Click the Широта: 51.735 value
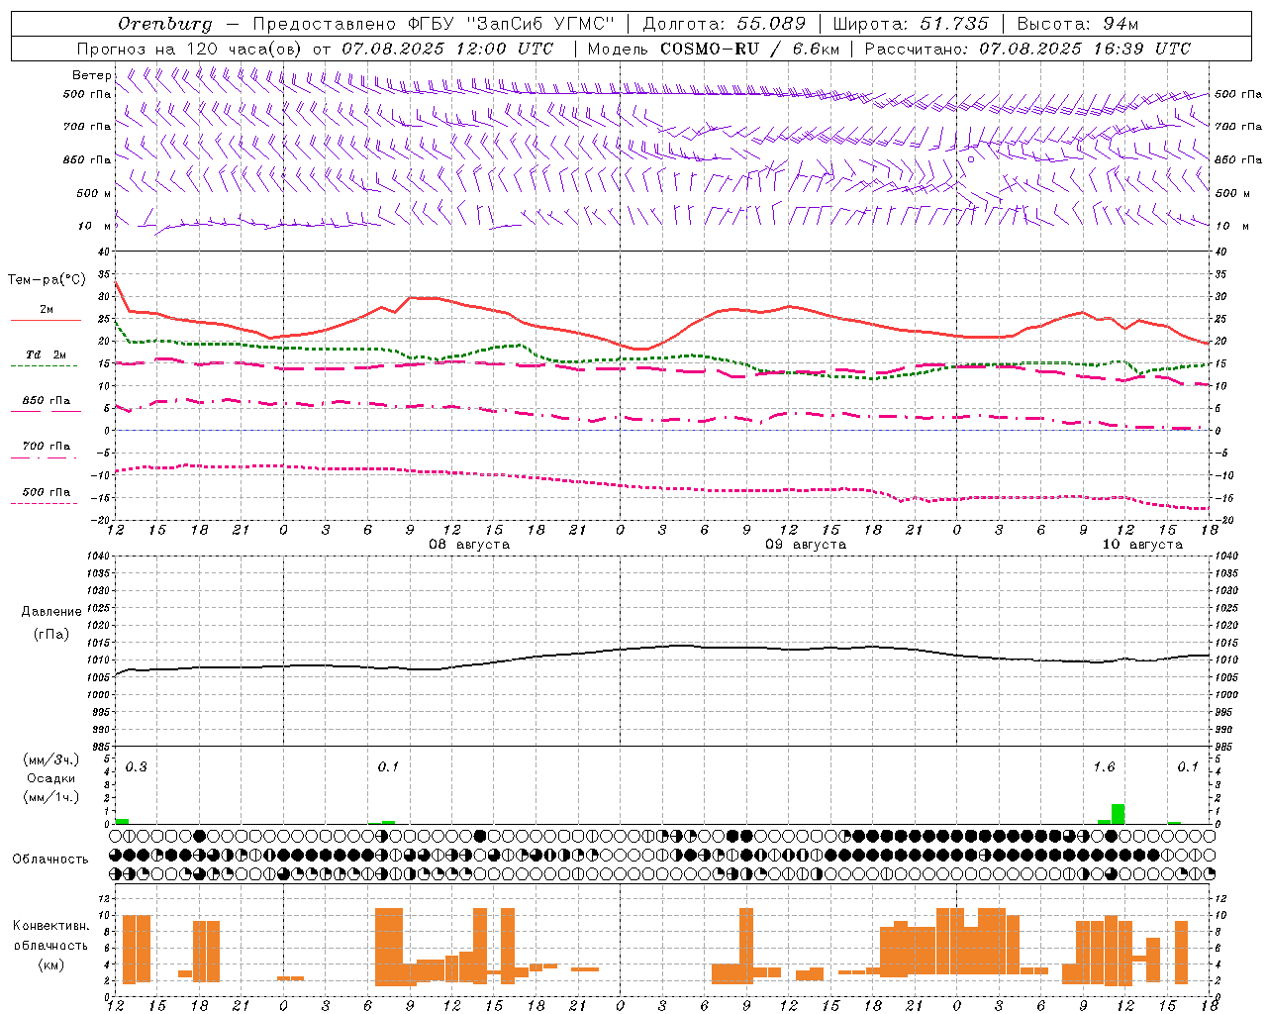 [912, 23]
